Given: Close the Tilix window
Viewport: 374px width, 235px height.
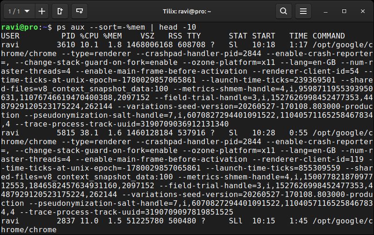Looking at the screenshot, I should point(363,11).
